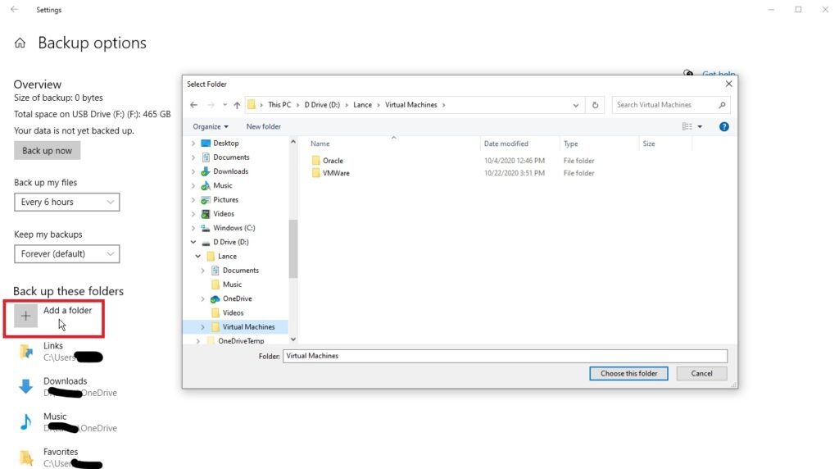Expand Virtual Machines tree node

click(202, 326)
